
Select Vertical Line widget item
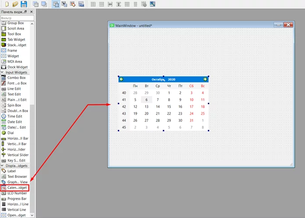pos(15,210)
